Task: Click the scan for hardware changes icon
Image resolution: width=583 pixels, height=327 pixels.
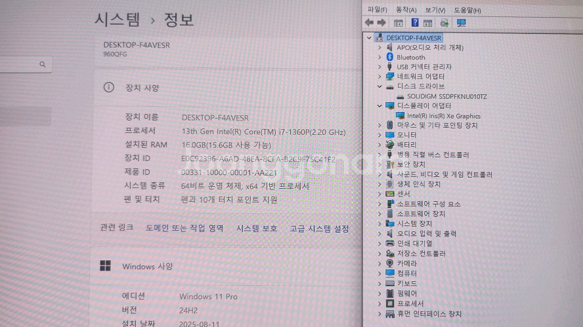Action: (461, 23)
